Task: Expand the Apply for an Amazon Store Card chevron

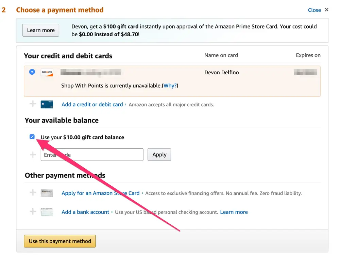Action: click(x=141, y=193)
